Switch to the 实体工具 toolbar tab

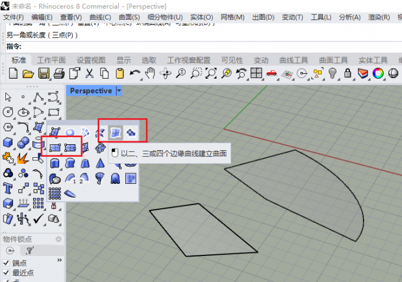[x=373, y=60]
